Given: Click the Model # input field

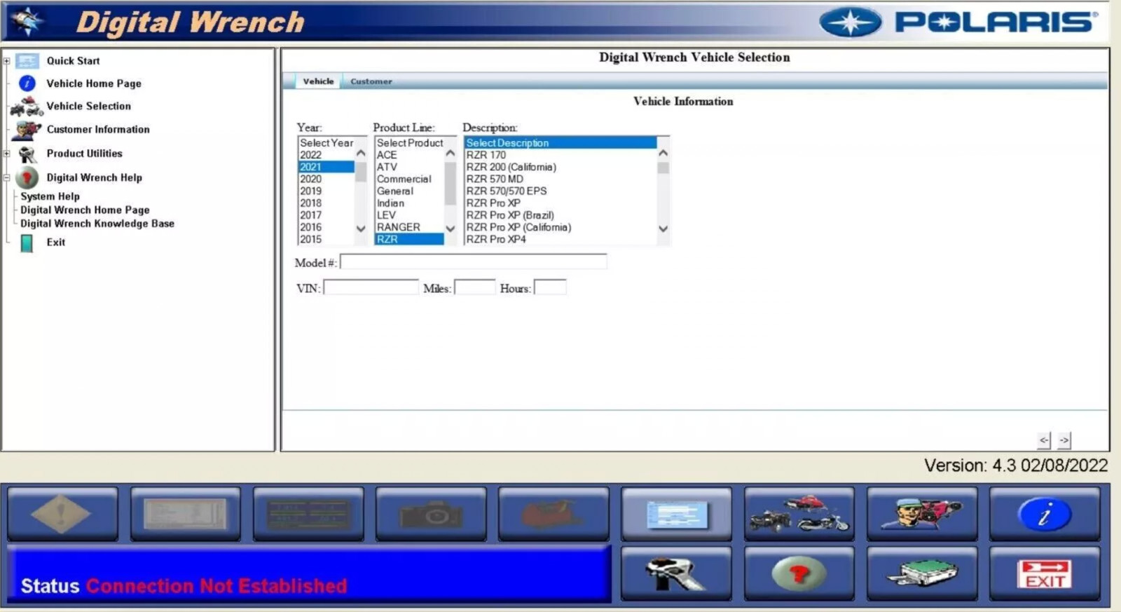Looking at the screenshot, I should pos(474,262).
